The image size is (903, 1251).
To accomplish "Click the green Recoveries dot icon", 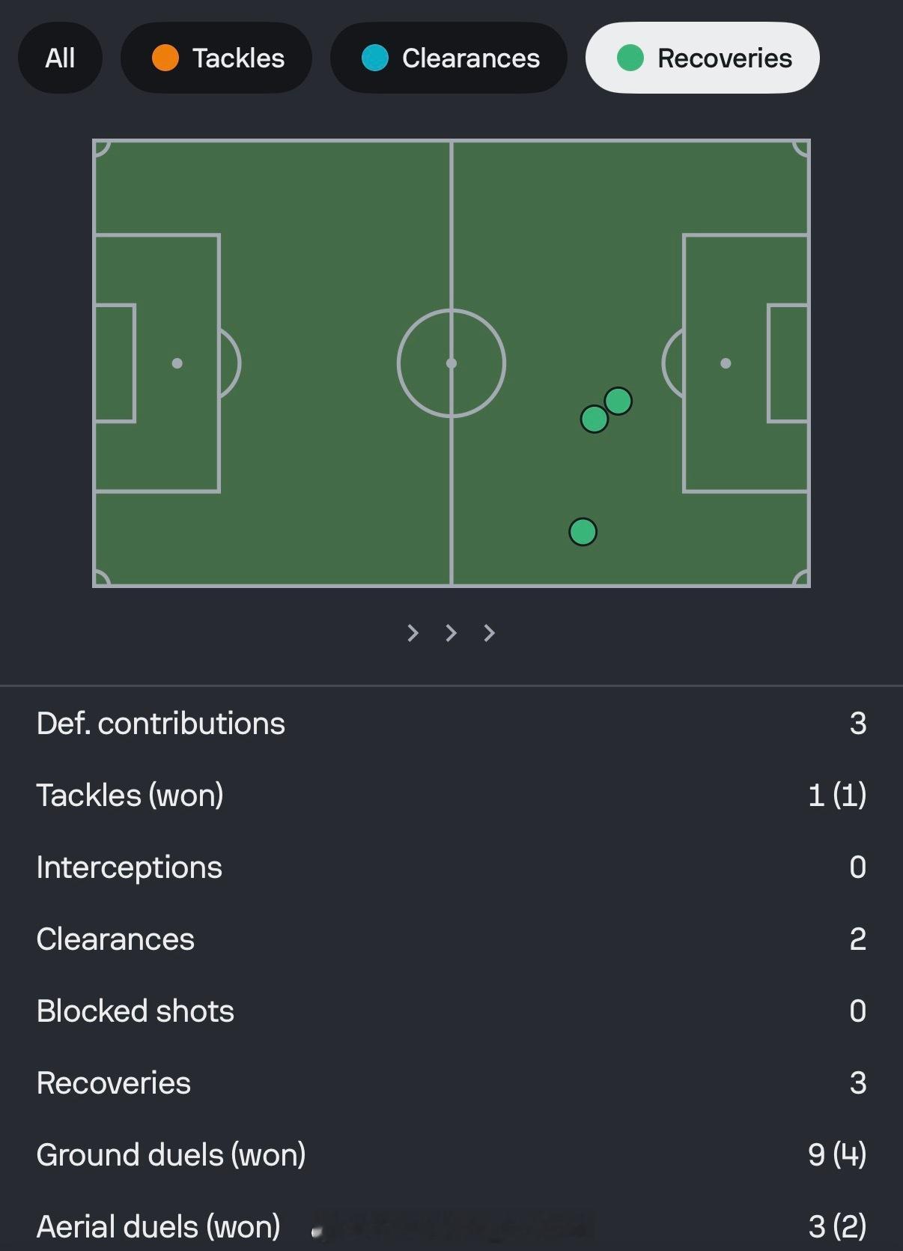I will tap(630, 58).
